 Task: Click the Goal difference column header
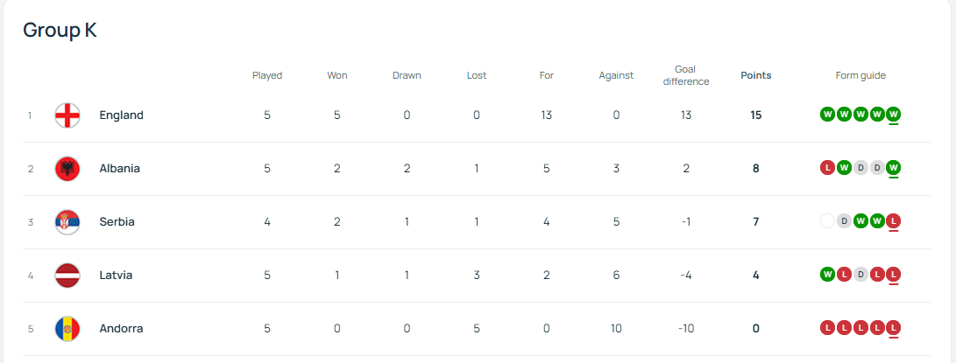pos(686,75)
